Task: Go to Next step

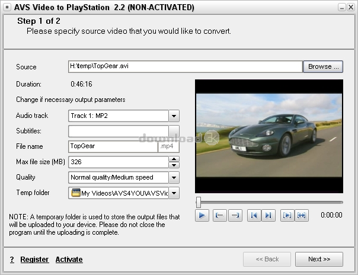Action: coord(319,259)
